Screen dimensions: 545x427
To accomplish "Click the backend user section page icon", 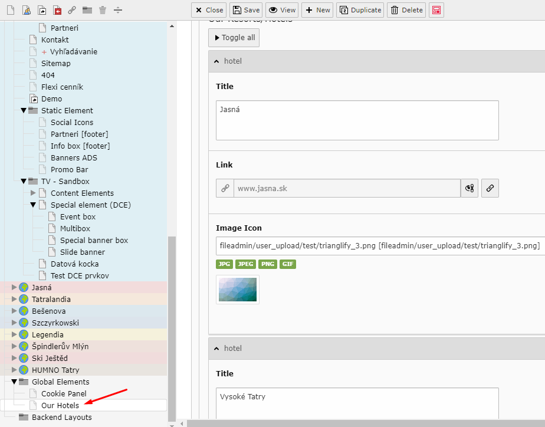I will pos(26,10).
